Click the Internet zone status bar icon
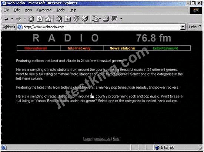Image resolution: width=204 pixels, height=152 pixels. coord(157,148)
